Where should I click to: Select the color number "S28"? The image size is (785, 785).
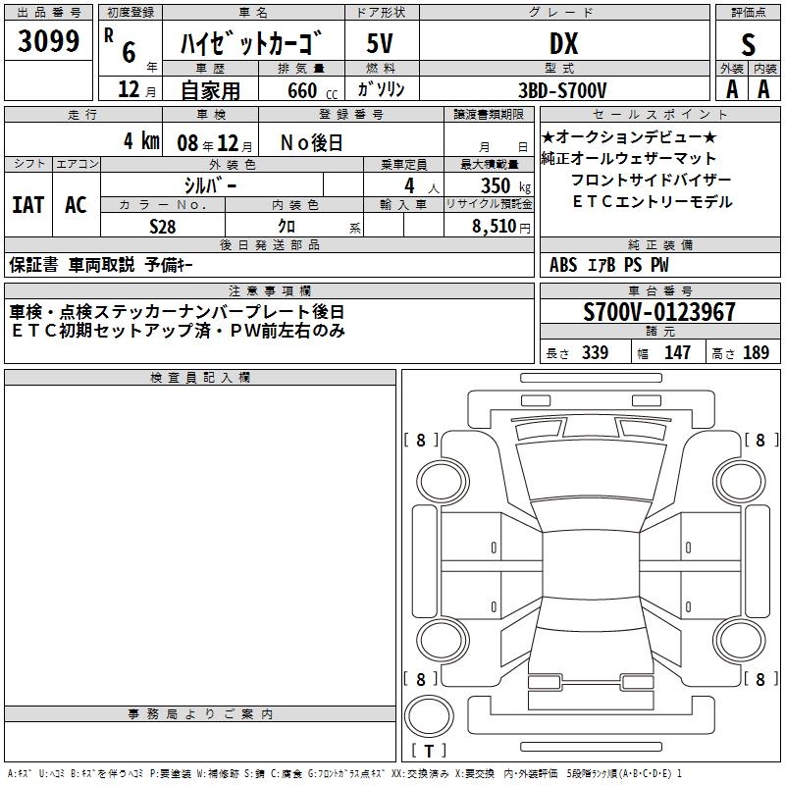(163, 227)
